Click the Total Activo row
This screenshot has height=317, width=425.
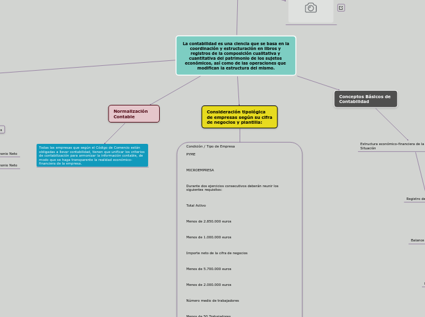[196, 205]
